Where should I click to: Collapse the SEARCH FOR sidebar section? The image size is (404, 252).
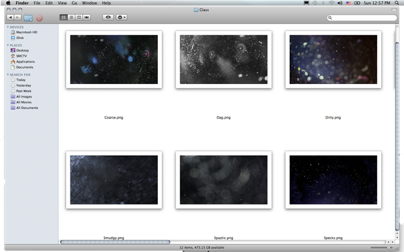click(8, 75)
